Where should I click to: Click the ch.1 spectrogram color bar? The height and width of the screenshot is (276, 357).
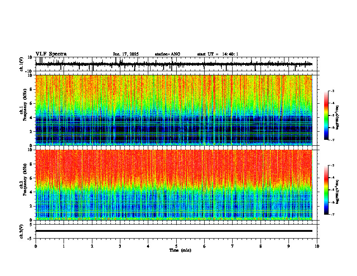pos(326,115)
